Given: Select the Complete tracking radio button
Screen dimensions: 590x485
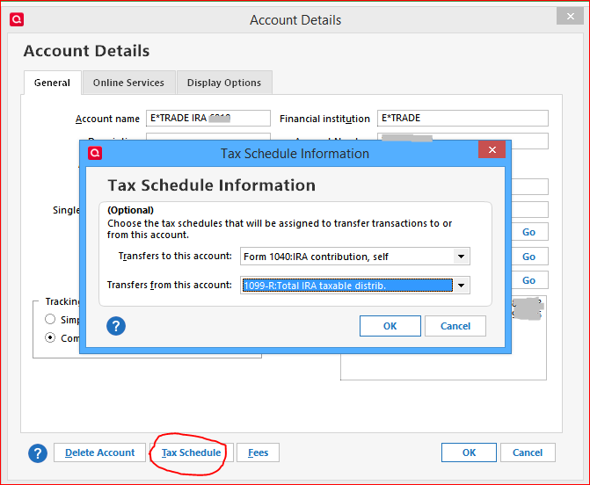Looking at the screenshot, I should (x=50, y=337).
